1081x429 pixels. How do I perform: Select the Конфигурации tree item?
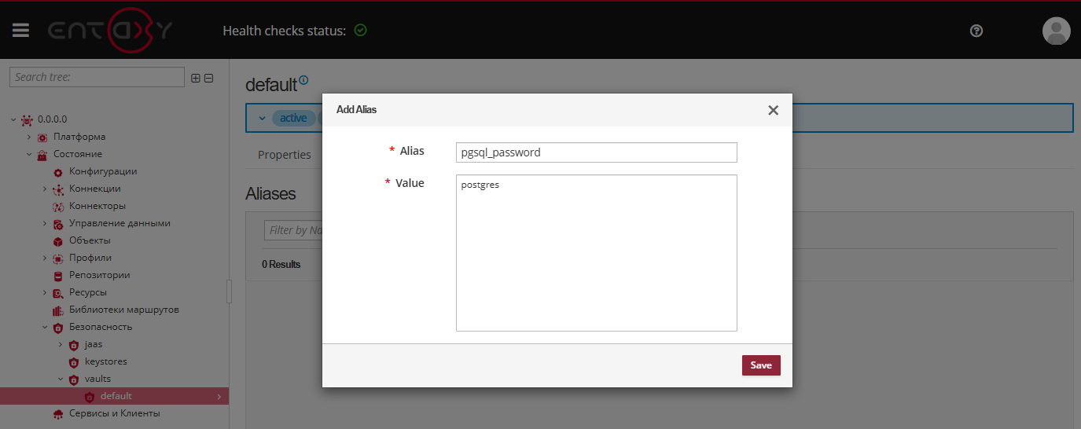(103, 171)
